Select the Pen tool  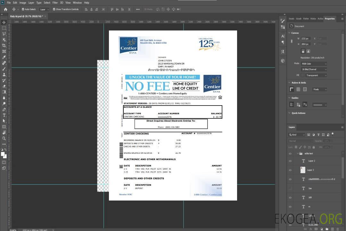[4, 109]
